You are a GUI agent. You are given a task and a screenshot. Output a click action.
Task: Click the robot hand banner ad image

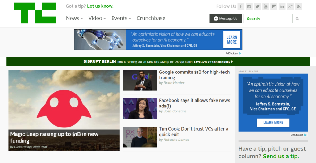[x=100, y=40]
